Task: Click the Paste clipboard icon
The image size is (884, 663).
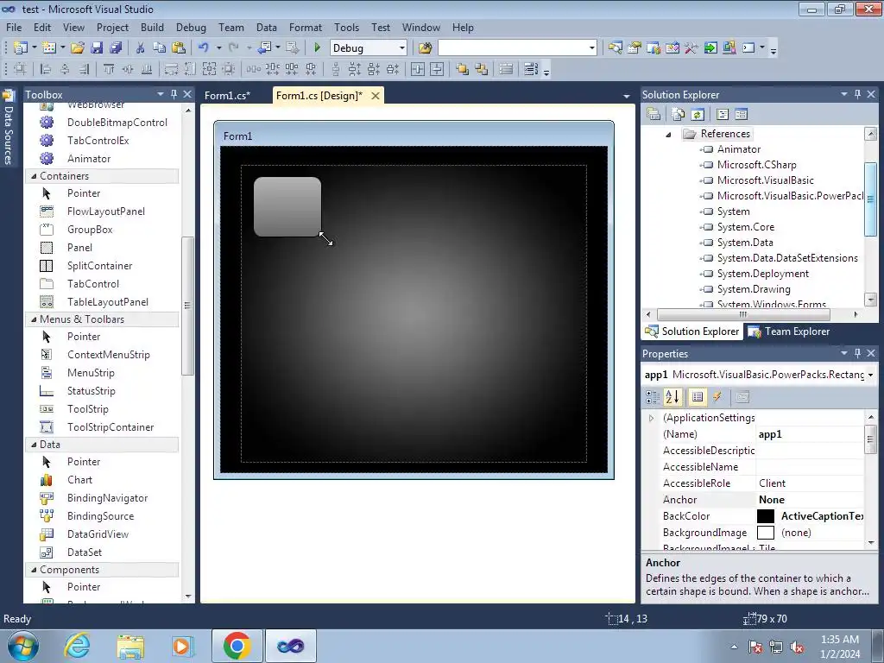Action: pyautogui.click(x=179, y=48)
